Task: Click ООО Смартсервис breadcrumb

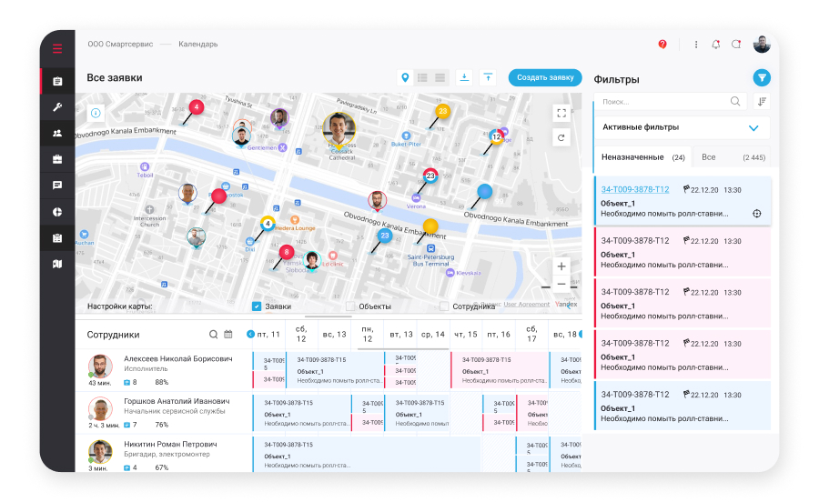Action: pyautogui.click(x=120, y=45)
